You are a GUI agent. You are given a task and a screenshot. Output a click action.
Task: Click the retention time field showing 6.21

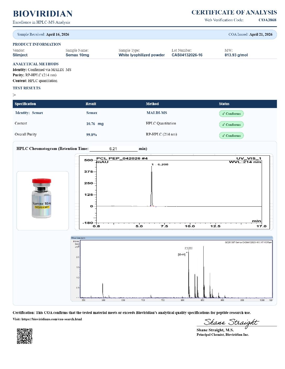pyautogui.click(x=113, y=149)
